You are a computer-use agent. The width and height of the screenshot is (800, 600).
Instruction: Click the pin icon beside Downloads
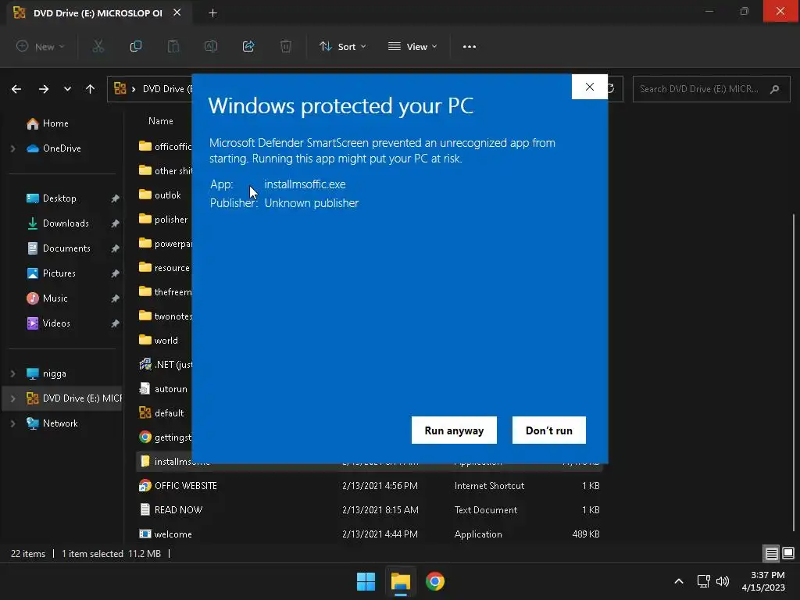tap(116, 223)
